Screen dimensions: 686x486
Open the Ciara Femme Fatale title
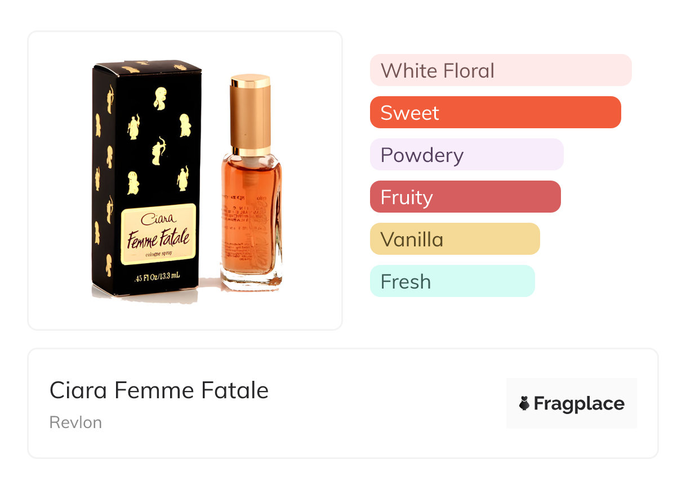(x=159, y=390)
